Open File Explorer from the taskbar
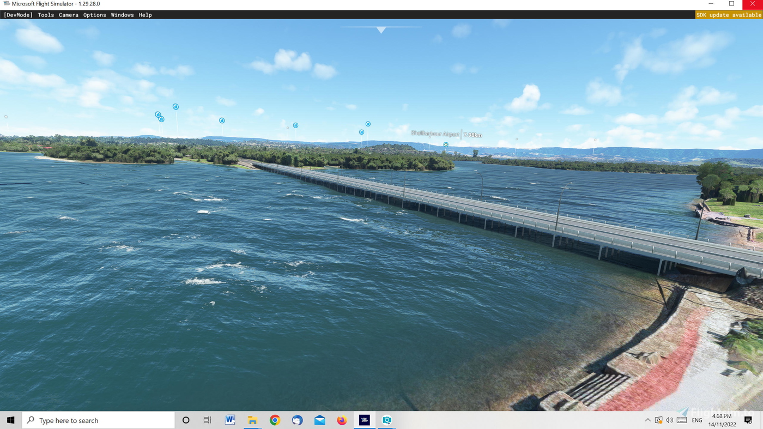The height and width of the screenshot is (429, 763). [251, 420]
